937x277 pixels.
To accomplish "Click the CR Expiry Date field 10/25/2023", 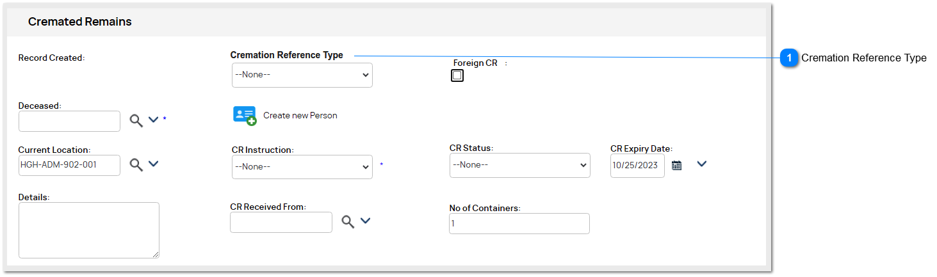I will [x=637, y=165].
